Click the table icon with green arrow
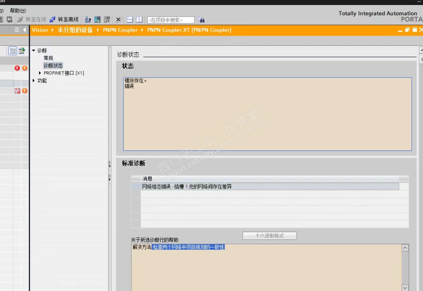This screenshot has height=291, width=423. (22, 51)
